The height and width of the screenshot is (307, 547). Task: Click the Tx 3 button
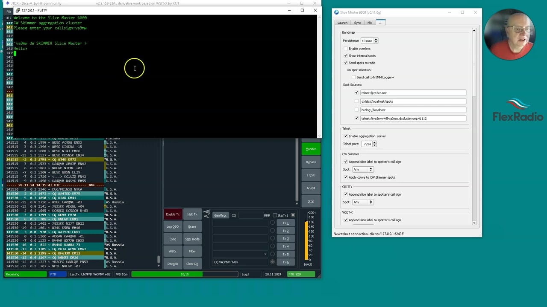(x=285, y=239)
